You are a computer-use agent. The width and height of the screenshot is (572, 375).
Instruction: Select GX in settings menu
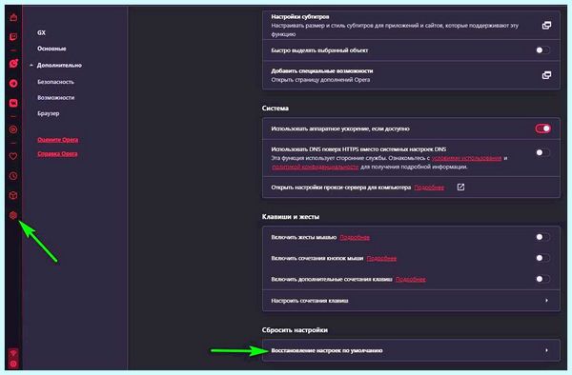pyautogui.click(x=41, y=32)
